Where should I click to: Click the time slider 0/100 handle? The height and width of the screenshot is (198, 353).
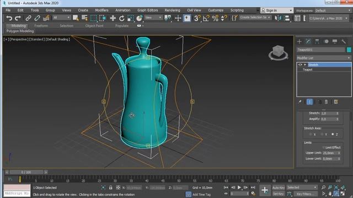pyautogui.click(x=26, y=172)
